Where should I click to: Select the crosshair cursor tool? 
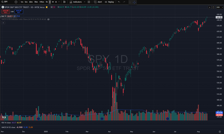tap(134, 2)
